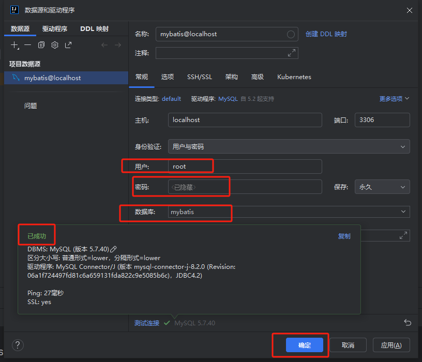The height and width of the screenshot is (362, 422).
Task: Click the 确定 button
Action: [x=305, y=345]
